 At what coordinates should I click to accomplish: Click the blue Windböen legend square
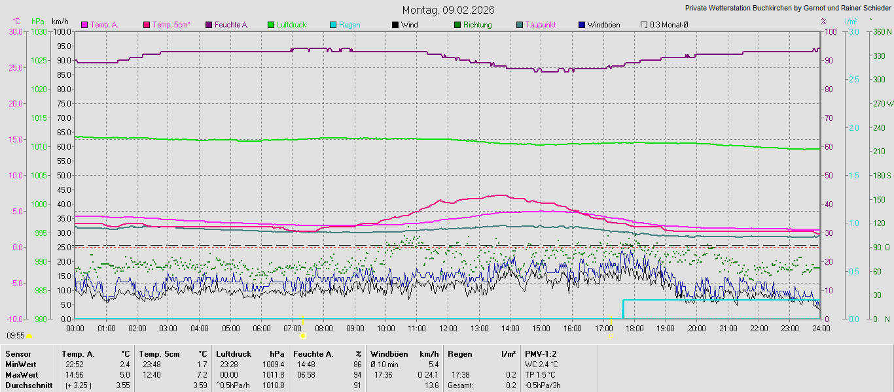tap(582, 25)
